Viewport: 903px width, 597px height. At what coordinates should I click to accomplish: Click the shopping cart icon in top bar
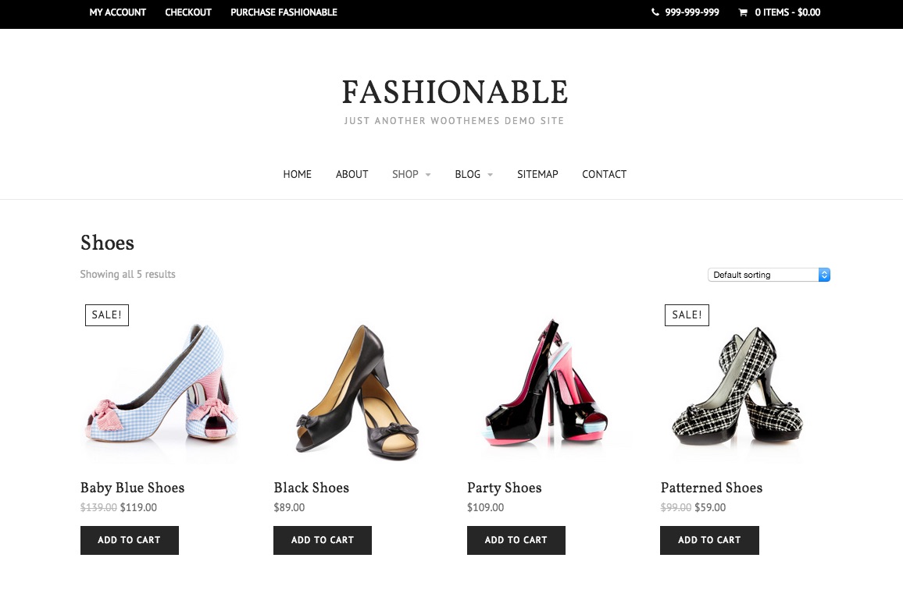click(x=742, y=12)
